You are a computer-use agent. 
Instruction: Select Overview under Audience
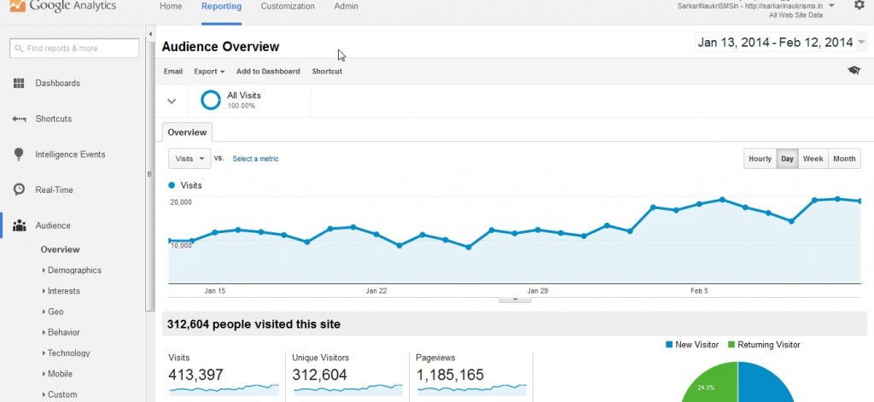pyautogui.click(x=61, y=249)
